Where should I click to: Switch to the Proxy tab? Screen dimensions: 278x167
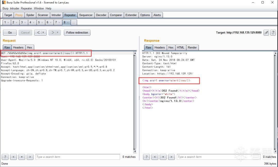tap(19, 15)
